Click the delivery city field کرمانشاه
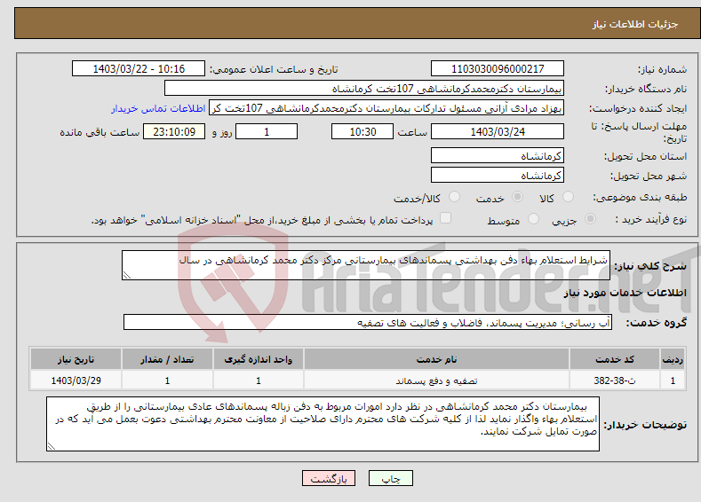701x502 pixels. coord(498,175)
